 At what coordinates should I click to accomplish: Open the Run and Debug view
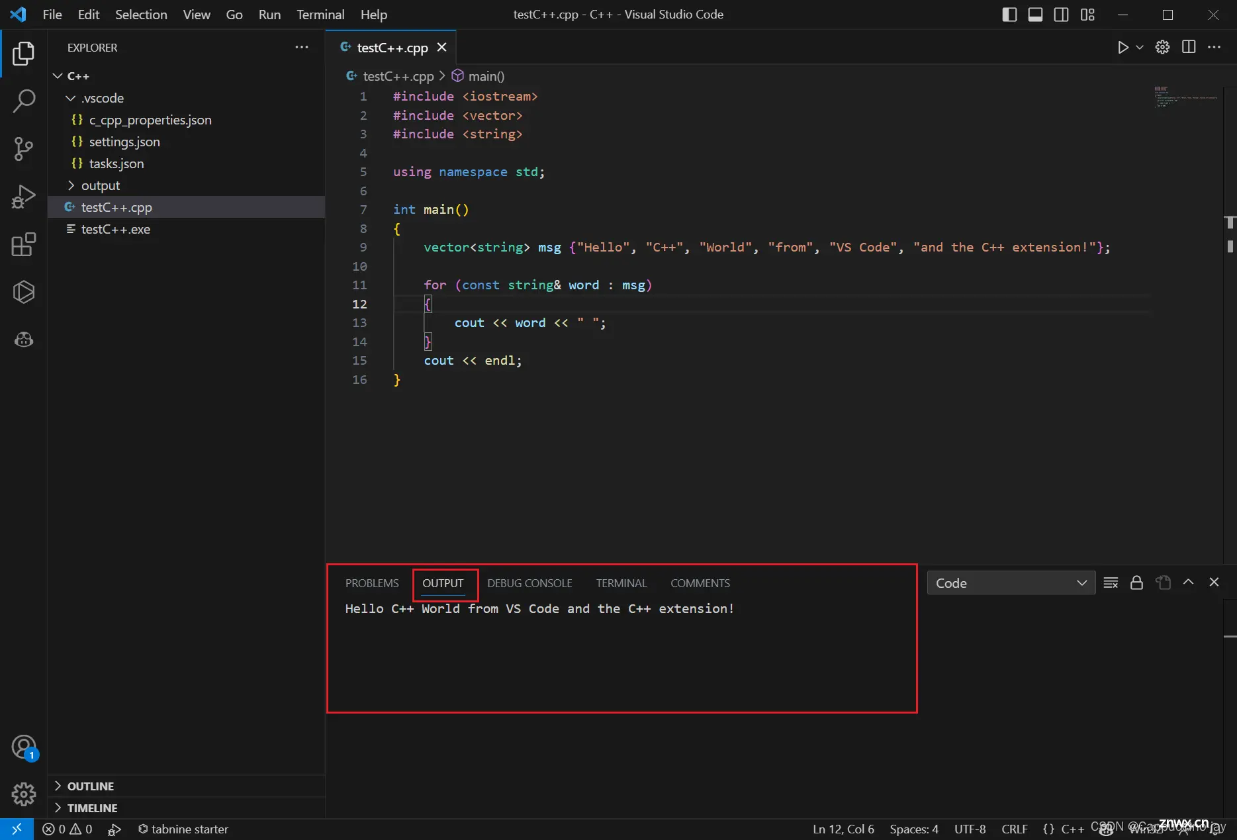click(24, 197)
